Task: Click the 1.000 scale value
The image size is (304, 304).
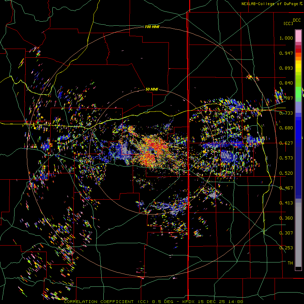Action: pyautogui.click(x=286, y=38)
